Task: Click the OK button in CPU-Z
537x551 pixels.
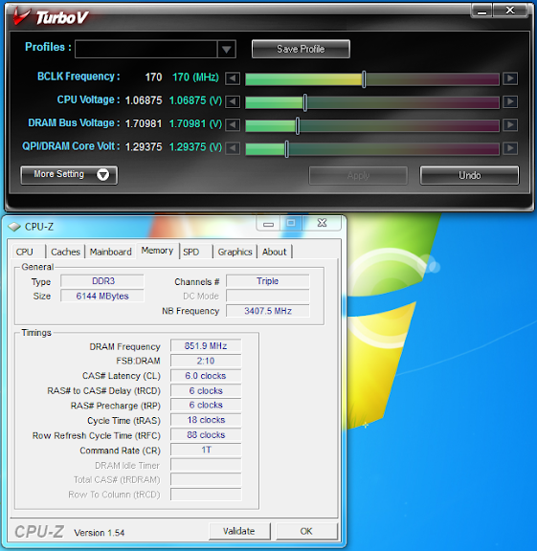Action: 306,531
